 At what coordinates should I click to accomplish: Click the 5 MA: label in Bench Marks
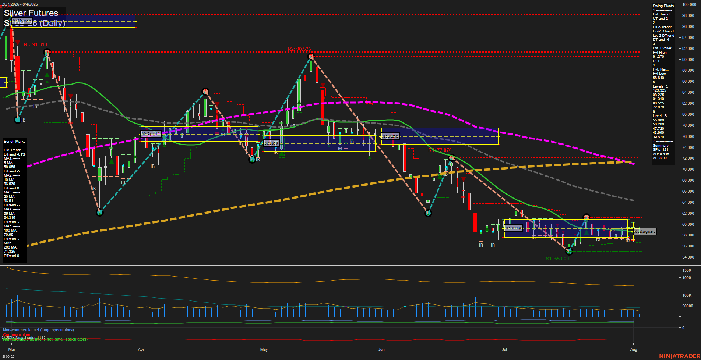8,163
